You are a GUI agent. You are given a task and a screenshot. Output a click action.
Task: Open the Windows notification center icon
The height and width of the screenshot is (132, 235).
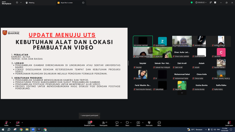(231, 129)
